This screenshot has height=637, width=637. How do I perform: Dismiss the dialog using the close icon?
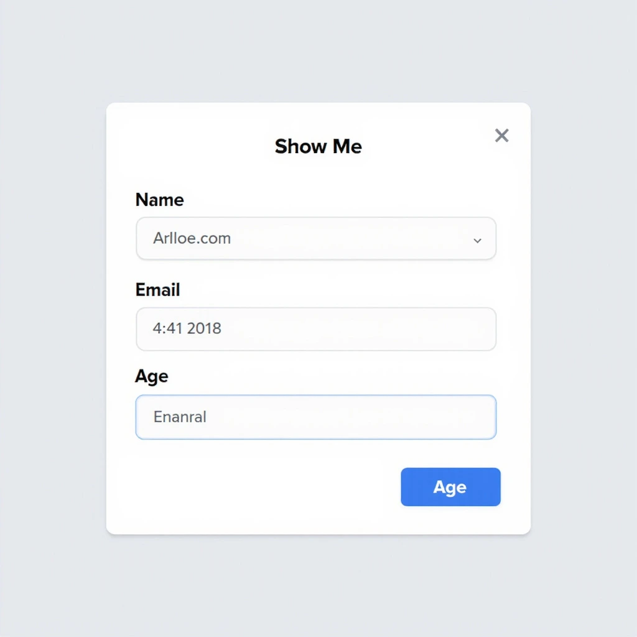pos(501,136)
